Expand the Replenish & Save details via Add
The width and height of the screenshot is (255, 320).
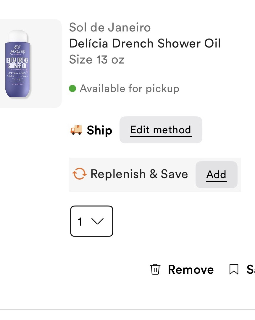(x=216, y=175)
